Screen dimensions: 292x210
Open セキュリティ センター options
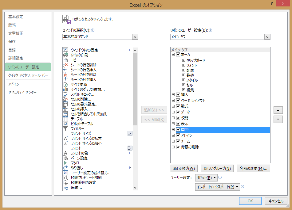[x=22, y=93]
